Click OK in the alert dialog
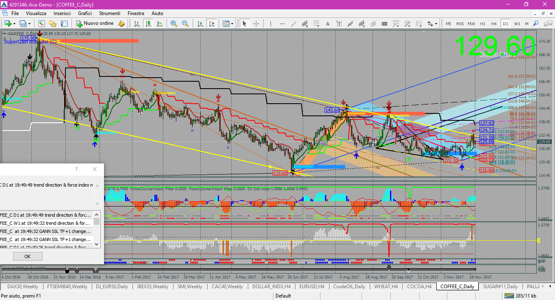Viewport: 555px width, 300px height. pos(28,257)
